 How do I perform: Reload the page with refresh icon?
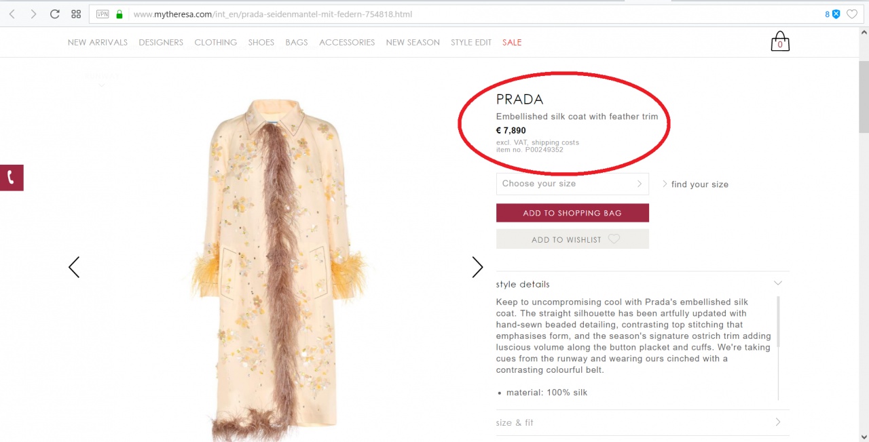tap(55, 14)
